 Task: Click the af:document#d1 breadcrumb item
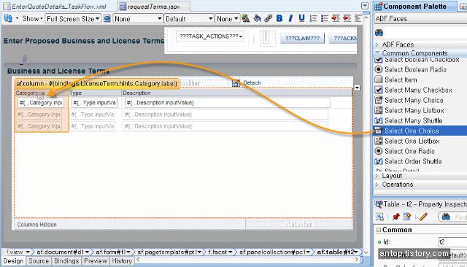[x=61, y=252]
